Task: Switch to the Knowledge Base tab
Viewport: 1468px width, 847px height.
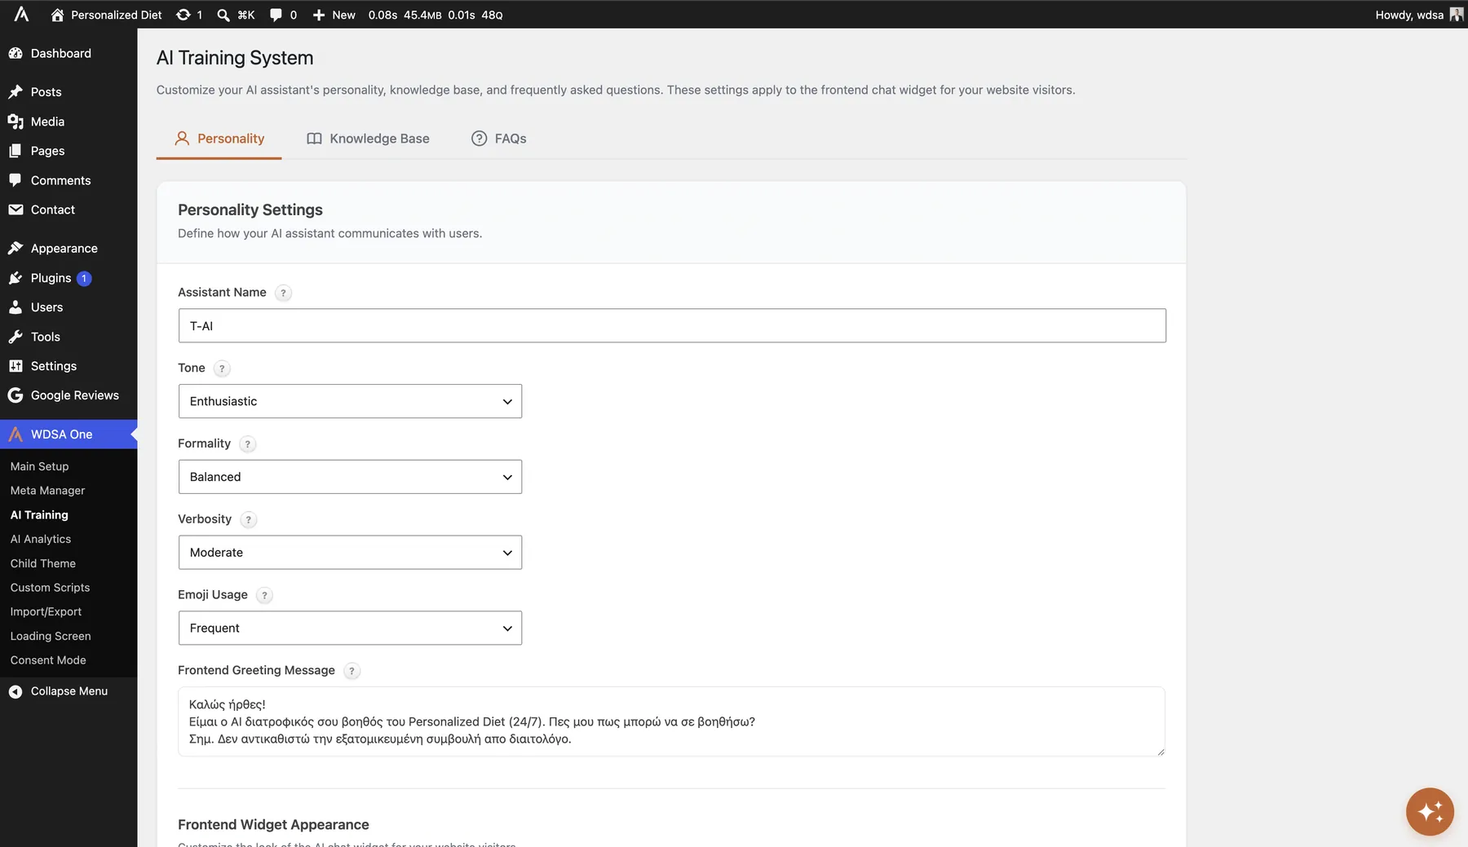Action: point(368,139)
